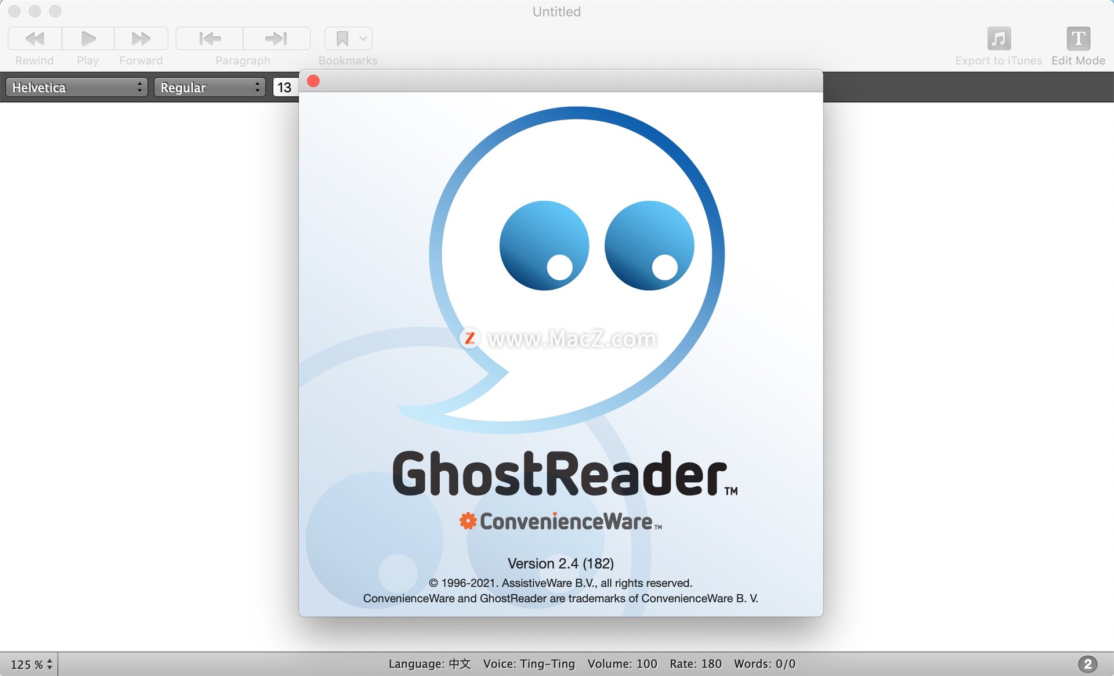Click the circled 2 badge icon
The image size is (1114, 676).
point(1087,664)
